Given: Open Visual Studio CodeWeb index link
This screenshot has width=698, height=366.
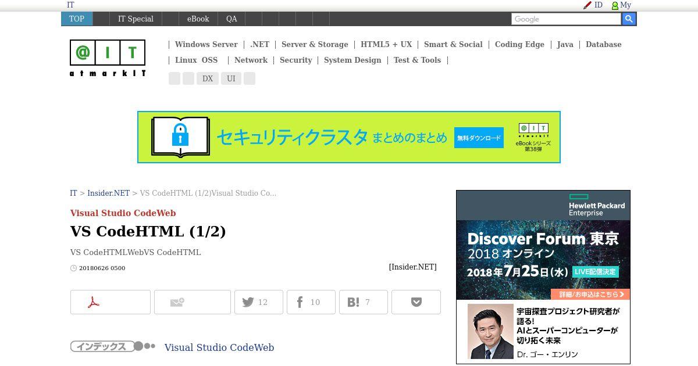Looking at the screenshot, I should point(219,347).
